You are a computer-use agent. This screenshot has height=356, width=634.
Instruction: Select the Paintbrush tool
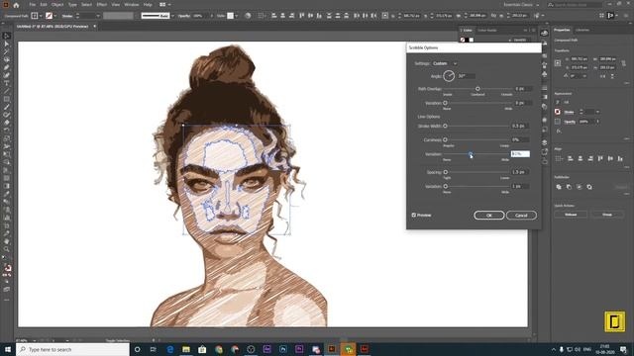pos(7,107)
